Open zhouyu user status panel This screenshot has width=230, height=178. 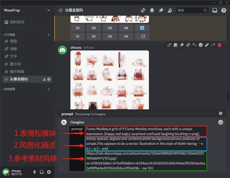tap(13, 172)
